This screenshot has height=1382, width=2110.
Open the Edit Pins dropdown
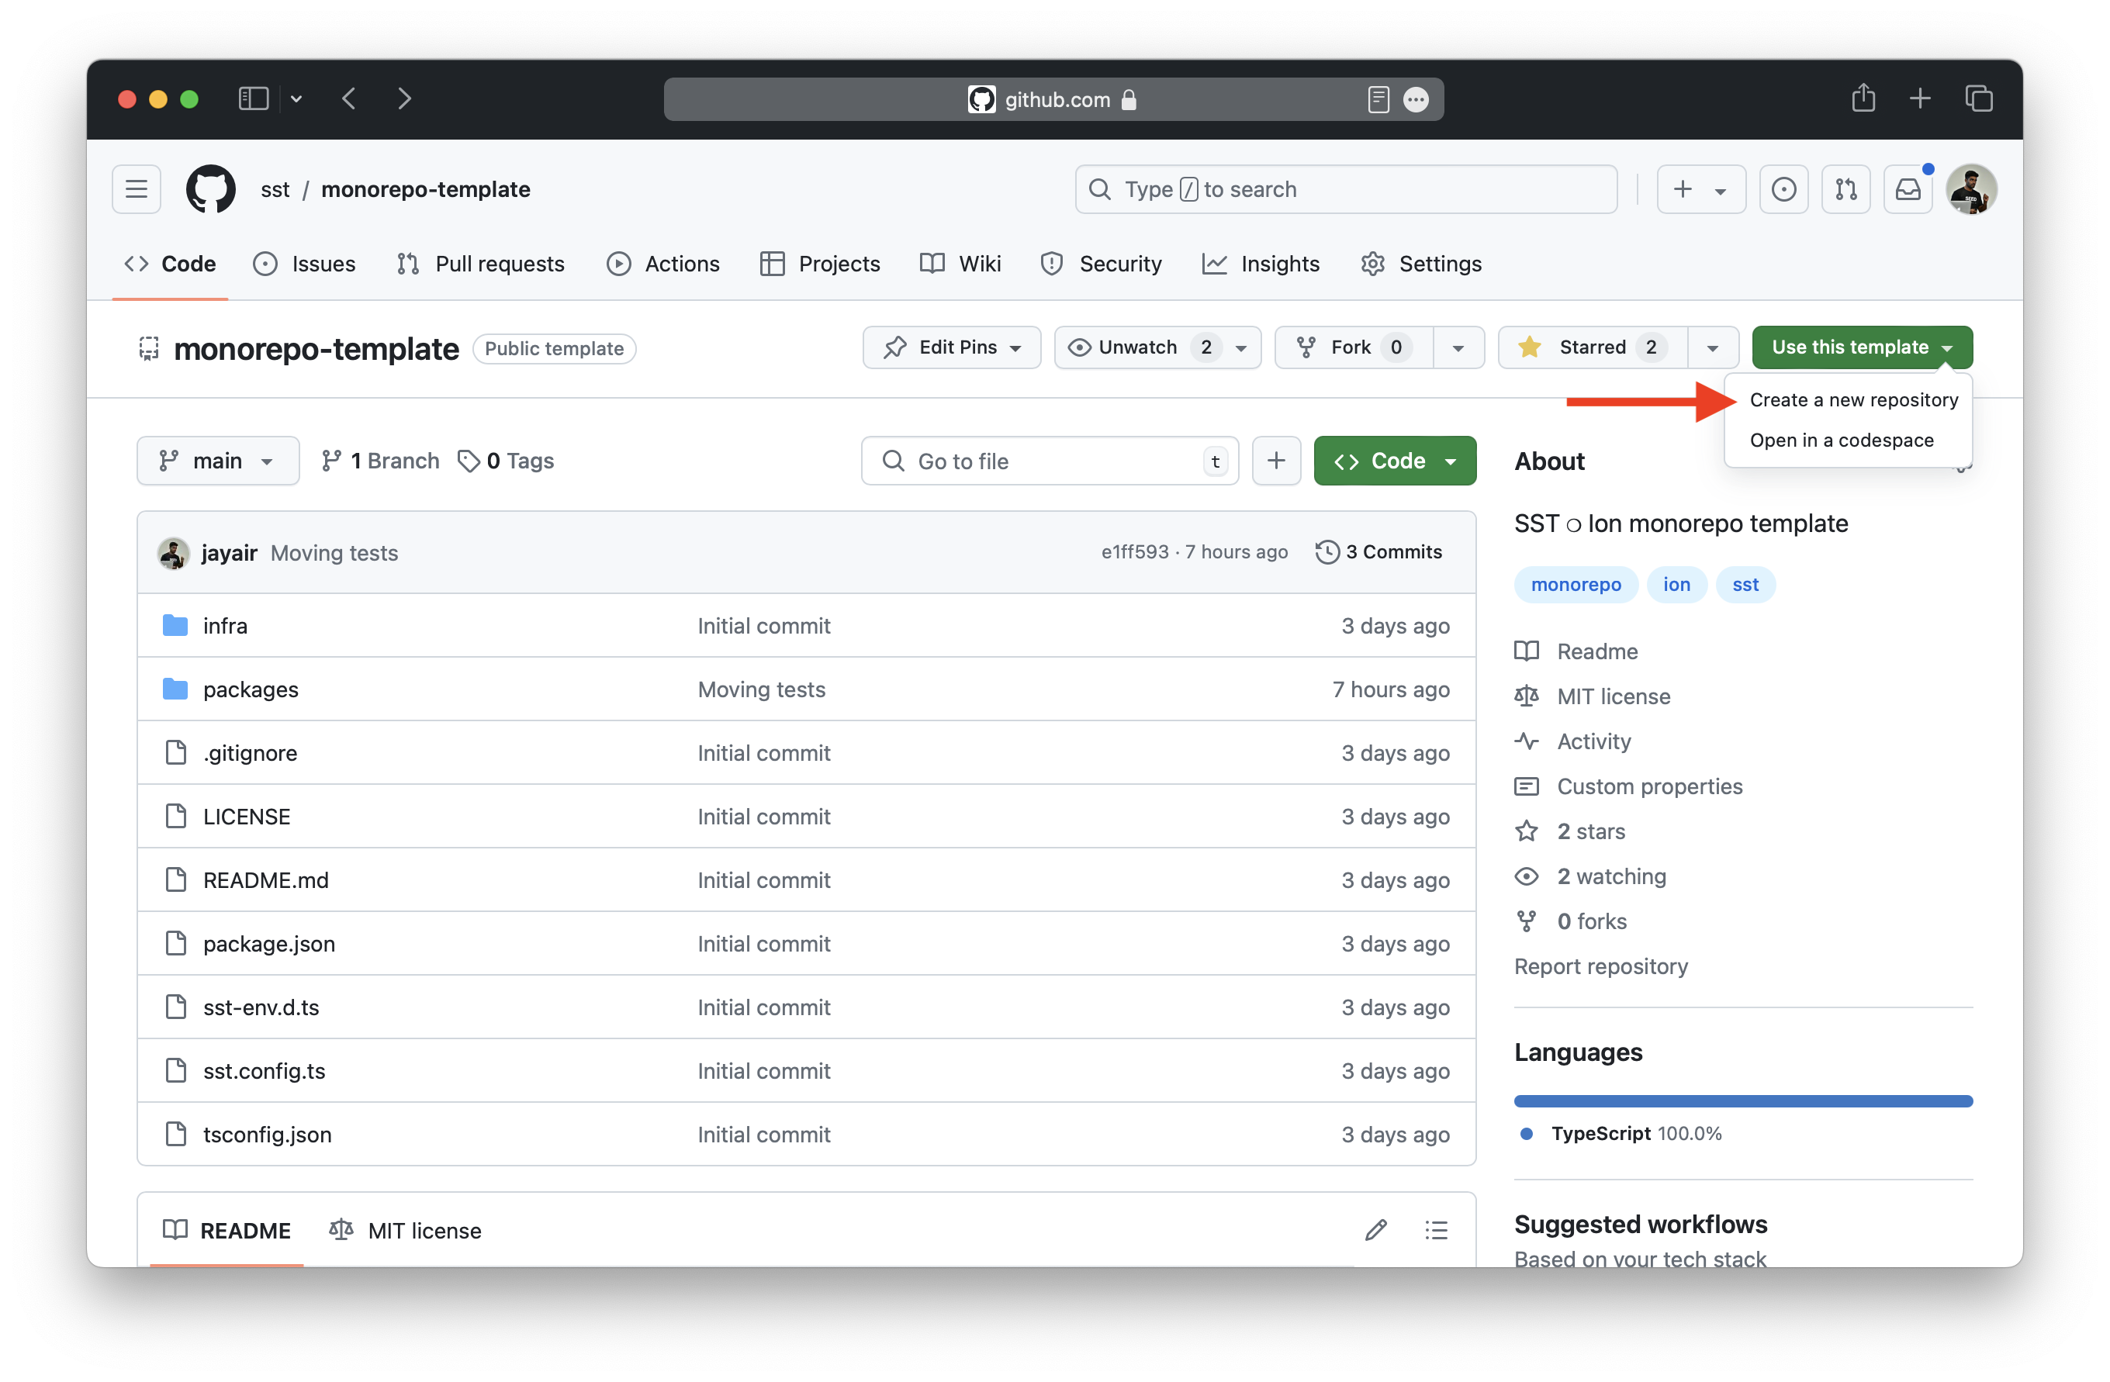951,347
